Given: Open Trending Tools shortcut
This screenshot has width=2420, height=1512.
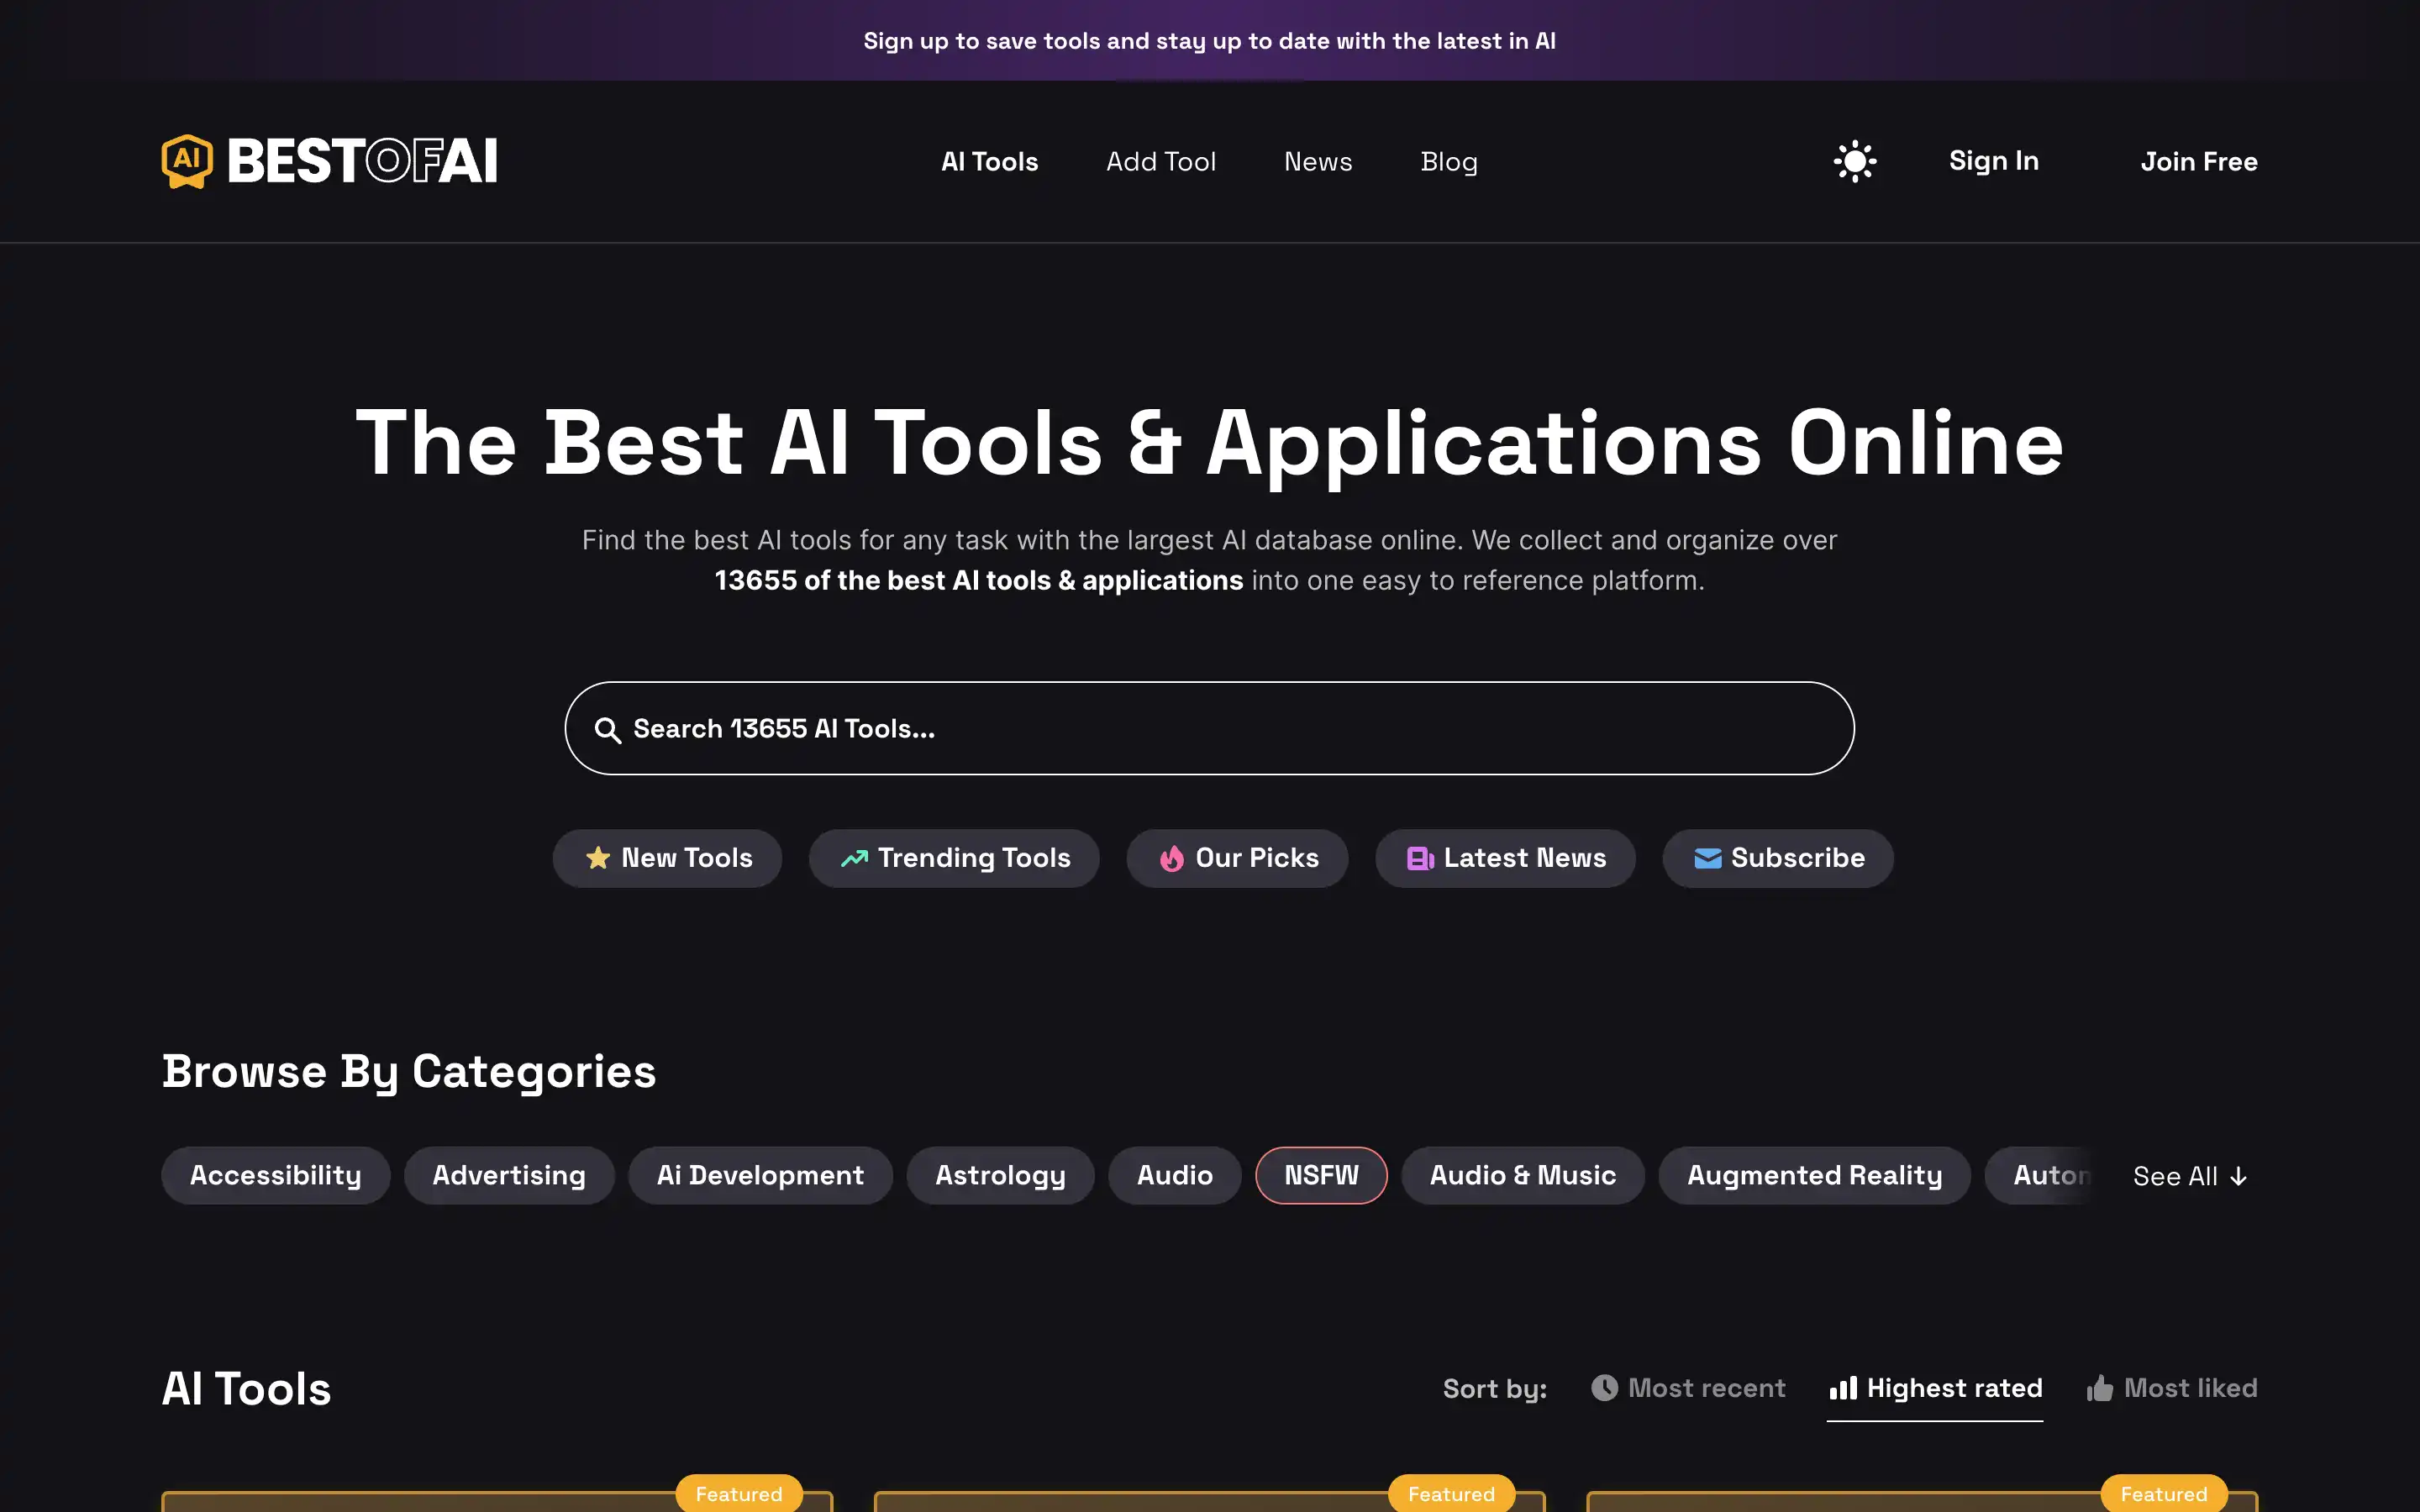Looking at the screenshot, I should click(x=954, y=858).
